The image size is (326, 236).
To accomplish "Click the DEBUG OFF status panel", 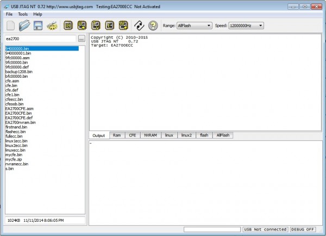I will click(303, 229).
